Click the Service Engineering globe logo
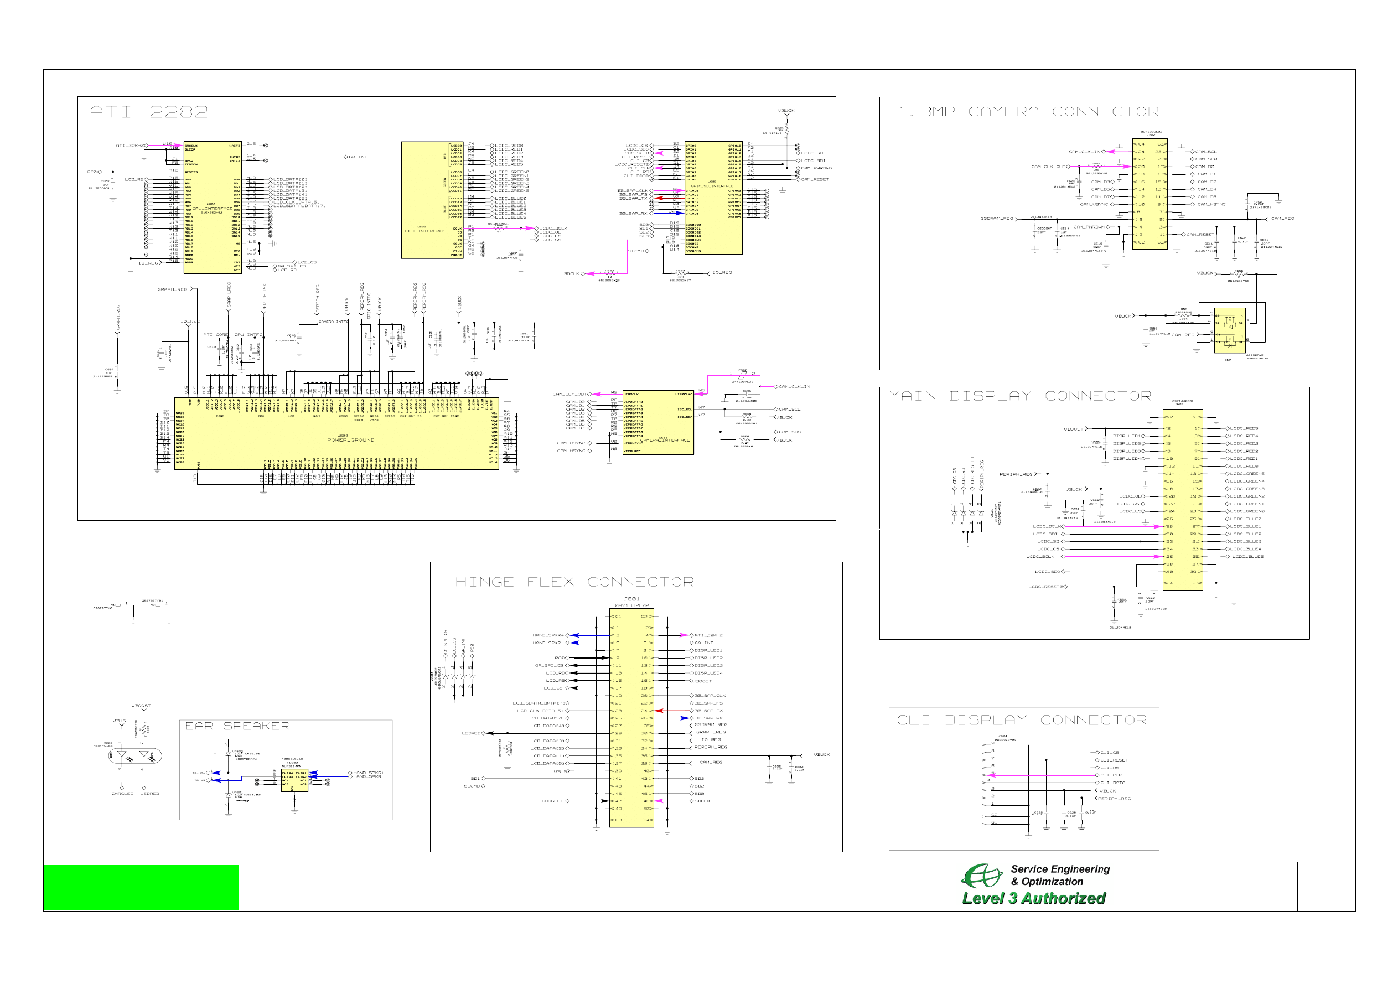Screen dimensions: 1398x989 click(x=980, y=876)
